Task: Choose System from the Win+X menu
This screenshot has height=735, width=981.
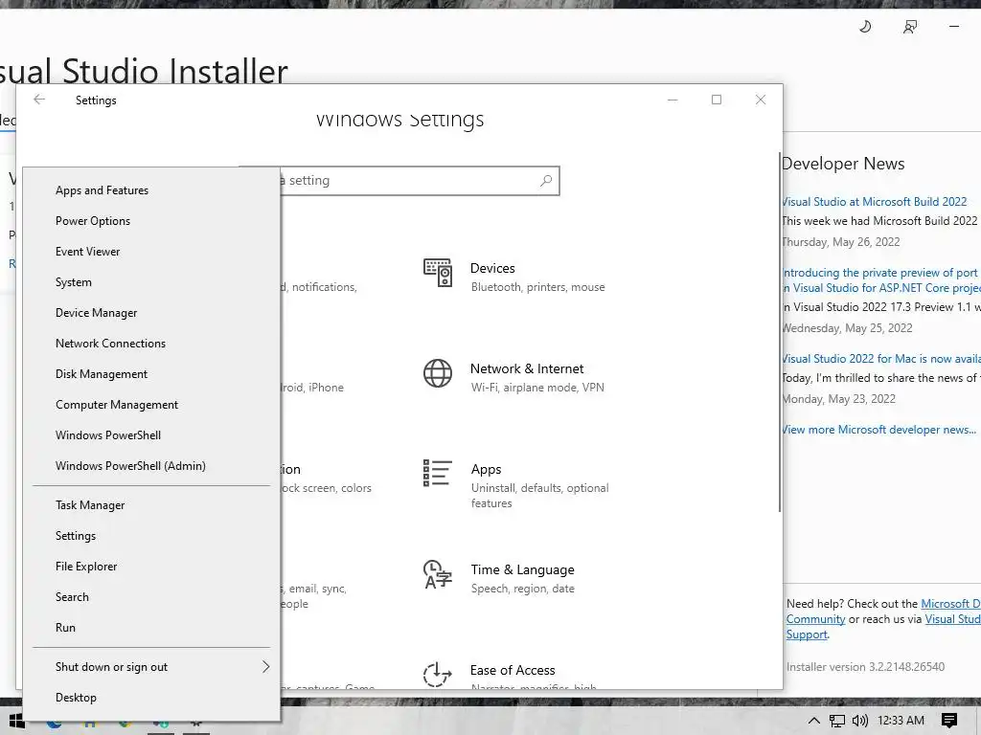Action: (x=151, y=282)
